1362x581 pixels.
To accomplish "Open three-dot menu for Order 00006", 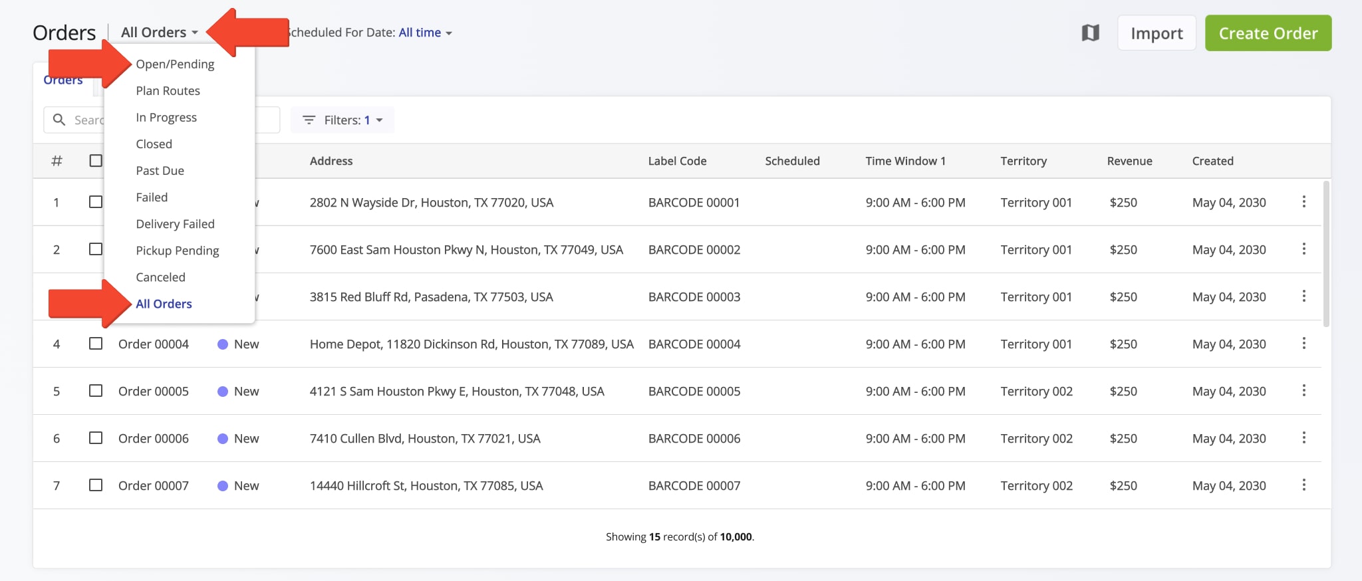I will coord(1303,437).
